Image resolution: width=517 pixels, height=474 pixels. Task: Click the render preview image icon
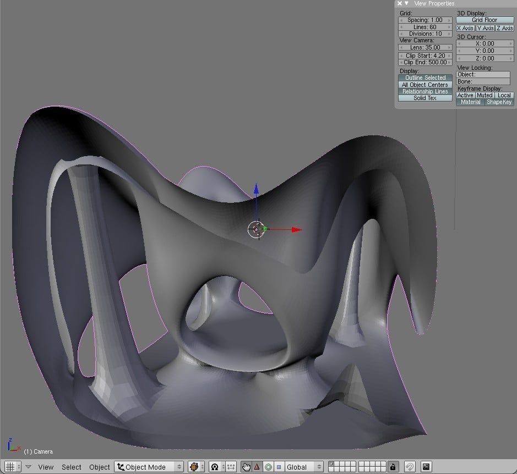click(x=426, y=467)
